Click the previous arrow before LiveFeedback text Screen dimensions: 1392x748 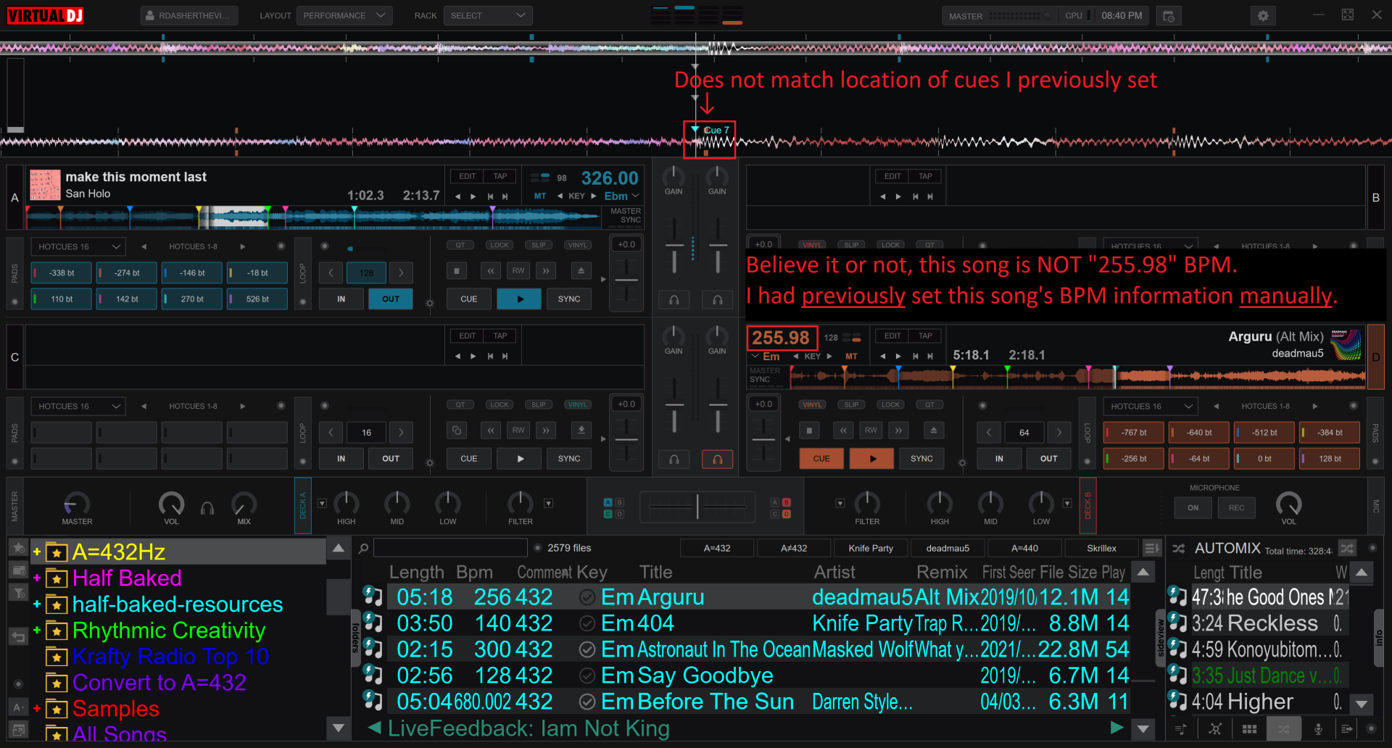click(x=374, y=728)
